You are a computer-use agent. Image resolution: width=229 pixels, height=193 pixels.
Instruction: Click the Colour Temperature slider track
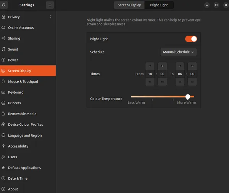(x=163, y=97)
